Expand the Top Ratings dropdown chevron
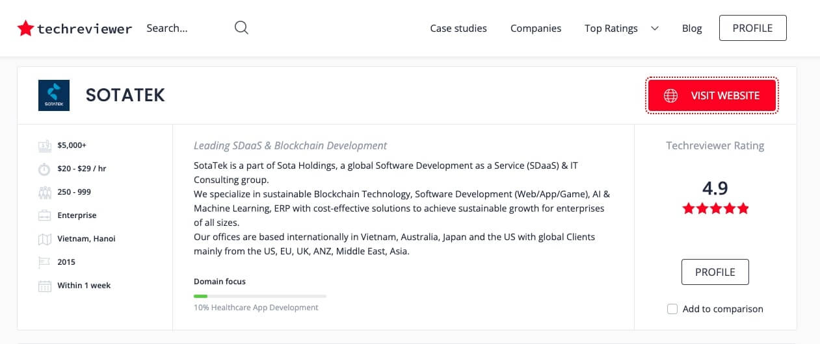This screenshot has height=344, width=820. click(655, 28)
